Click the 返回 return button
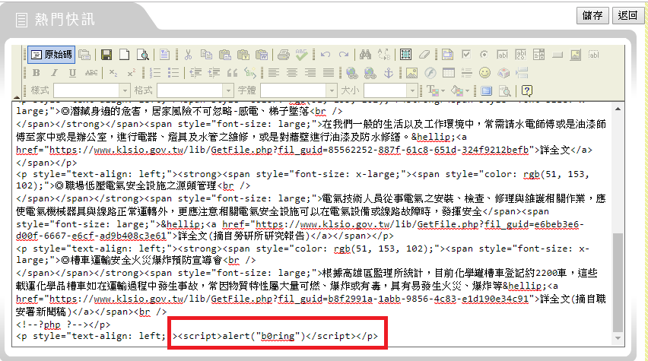Image resolution: width=648 pixels, height=361 pixels. (x=627, y=16)
